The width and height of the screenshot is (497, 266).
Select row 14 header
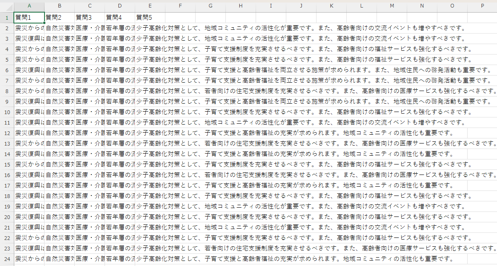point(7,154)
